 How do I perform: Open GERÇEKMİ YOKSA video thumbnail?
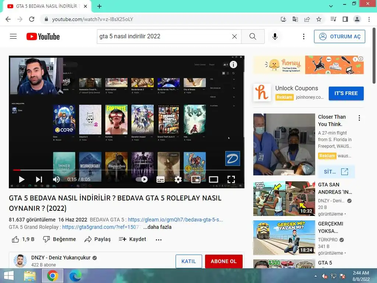(284, 238)
